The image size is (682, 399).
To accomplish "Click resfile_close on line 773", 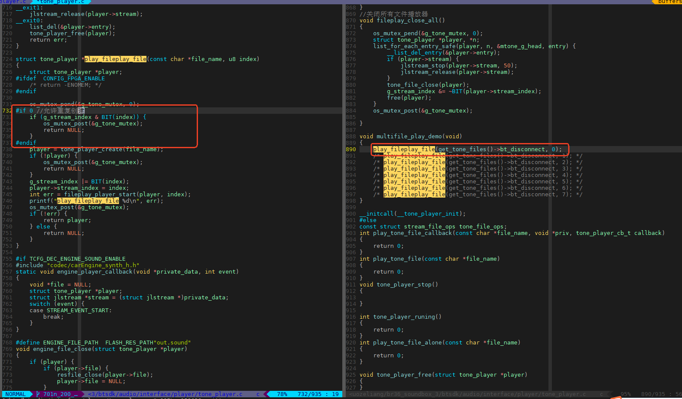I will coord(79,375).
